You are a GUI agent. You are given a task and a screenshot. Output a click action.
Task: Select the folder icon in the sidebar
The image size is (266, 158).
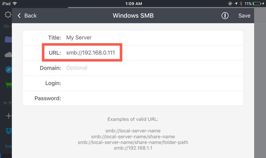point(8,39)
